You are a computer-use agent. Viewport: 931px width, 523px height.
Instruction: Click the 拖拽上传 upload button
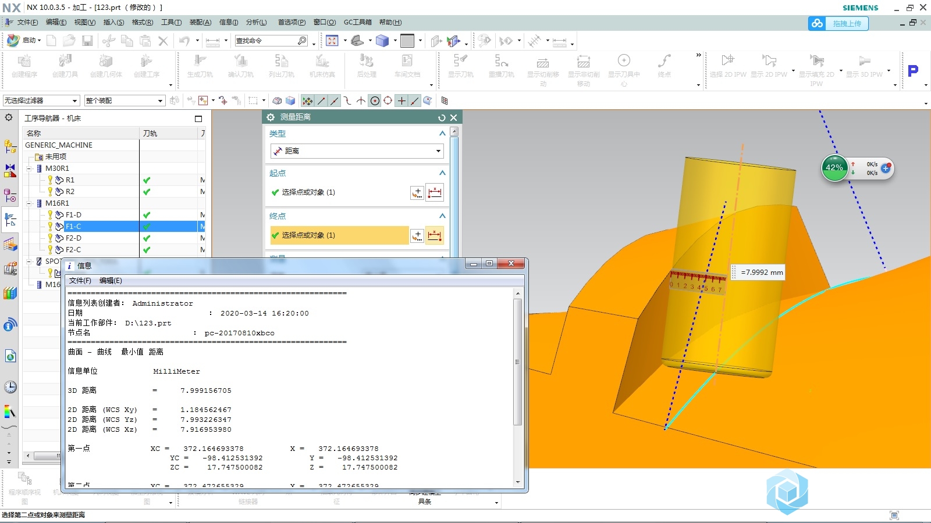pos(838,23)
